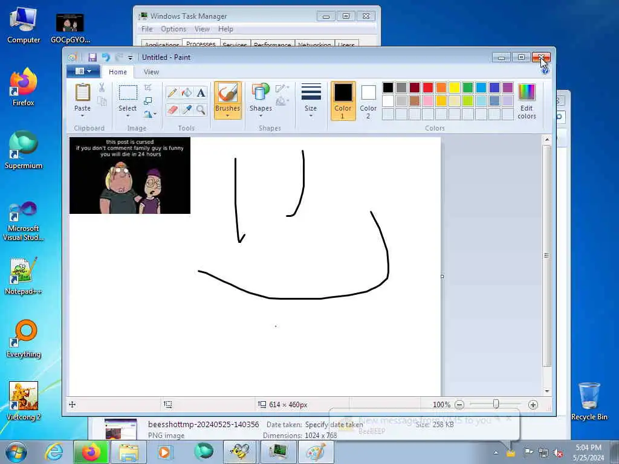This screenshot has width=619, height=464.
Task: Click the Copy icon in Clipboard group
Action: point(102,101)
